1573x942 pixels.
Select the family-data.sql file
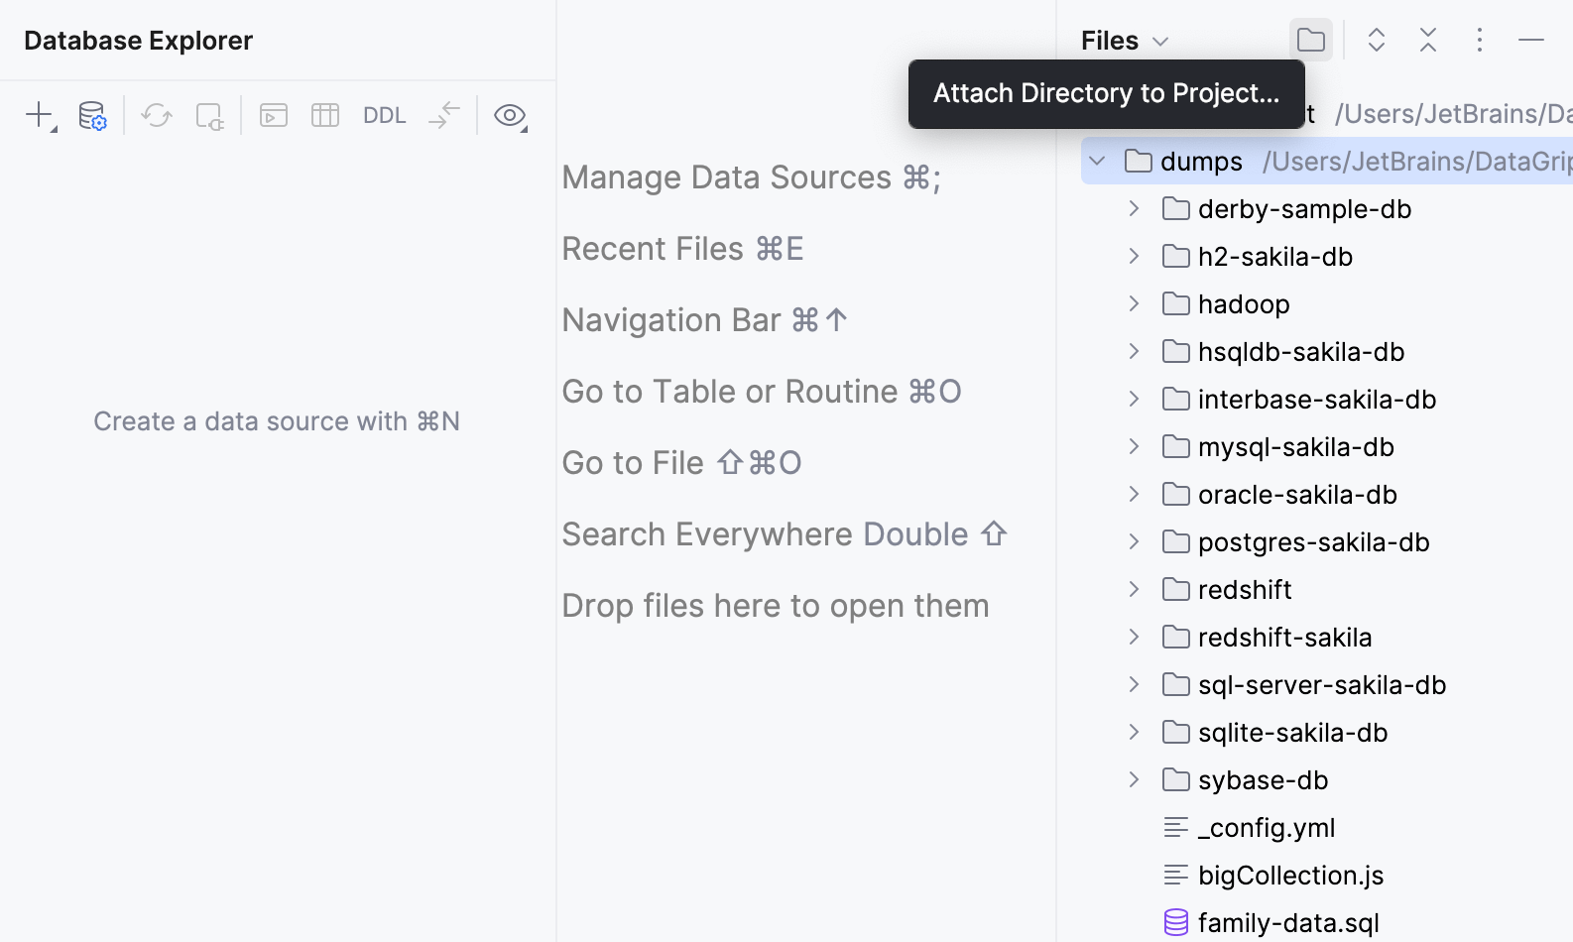click(1287, 923)
